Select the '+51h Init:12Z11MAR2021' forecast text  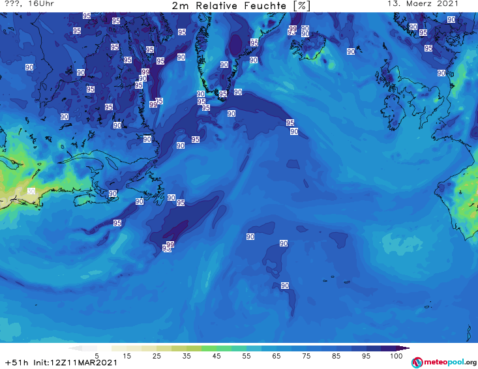point(61,362)
